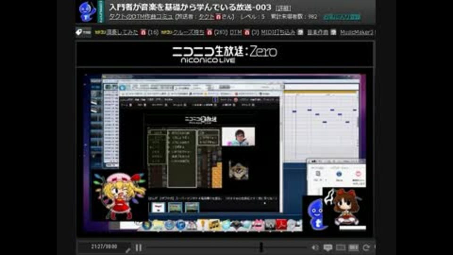Image resolution: width=453 pixels, height=255 pixels.
Task: Click the seek bar position handle
Action: click(x=261, y=247)
